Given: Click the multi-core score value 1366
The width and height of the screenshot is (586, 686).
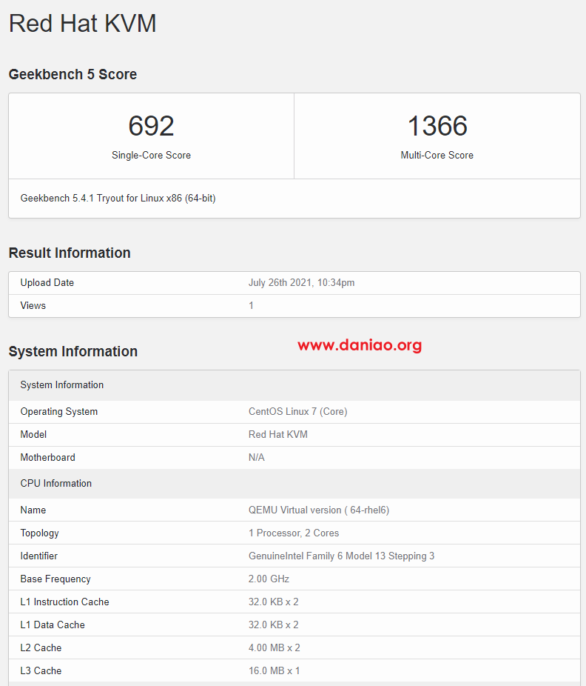Looking at the screenshot, I should coord(437,126).
